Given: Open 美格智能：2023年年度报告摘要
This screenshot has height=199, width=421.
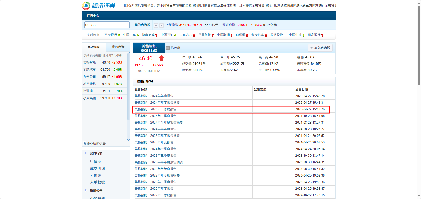Looking at the screenshot, I should point(157,136).
